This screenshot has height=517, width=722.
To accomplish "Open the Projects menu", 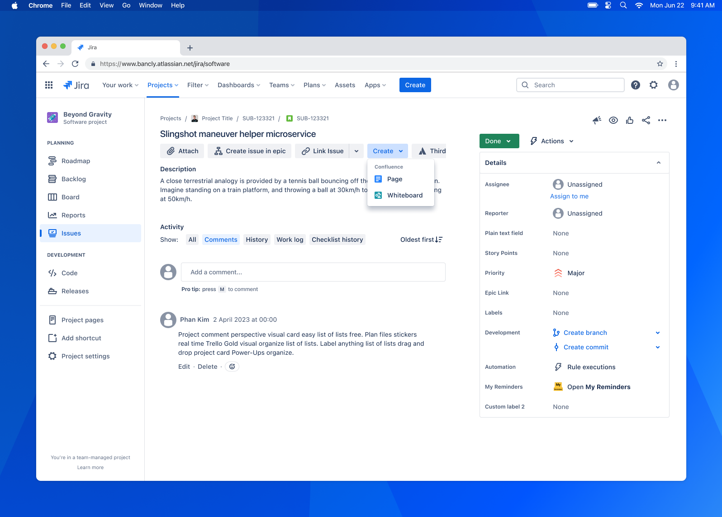I will (x=163, y=85).
